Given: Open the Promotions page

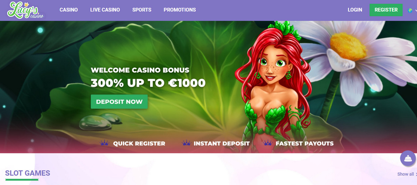Looking at the screenshot, I should 180,10.
